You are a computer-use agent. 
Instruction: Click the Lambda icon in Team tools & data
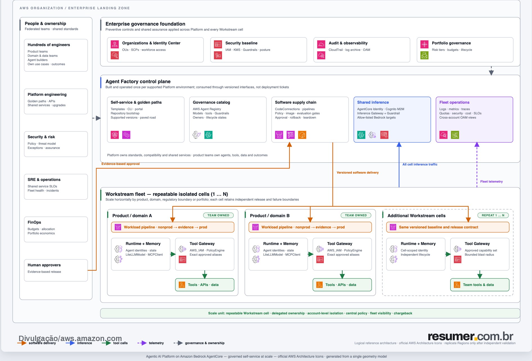click(x=457, y=285)
